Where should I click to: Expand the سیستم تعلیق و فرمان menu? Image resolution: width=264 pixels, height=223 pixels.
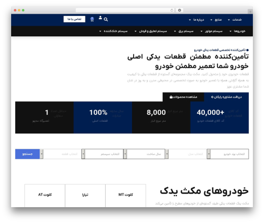coord(150,31)
